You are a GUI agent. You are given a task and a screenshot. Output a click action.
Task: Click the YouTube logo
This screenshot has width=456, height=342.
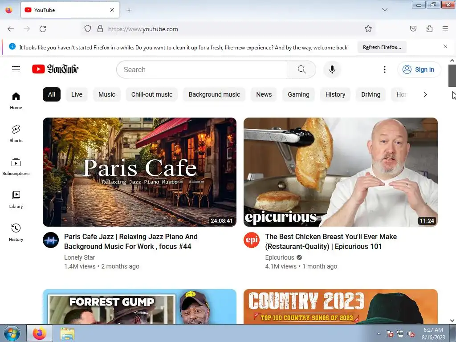click(x=55, y=69)
